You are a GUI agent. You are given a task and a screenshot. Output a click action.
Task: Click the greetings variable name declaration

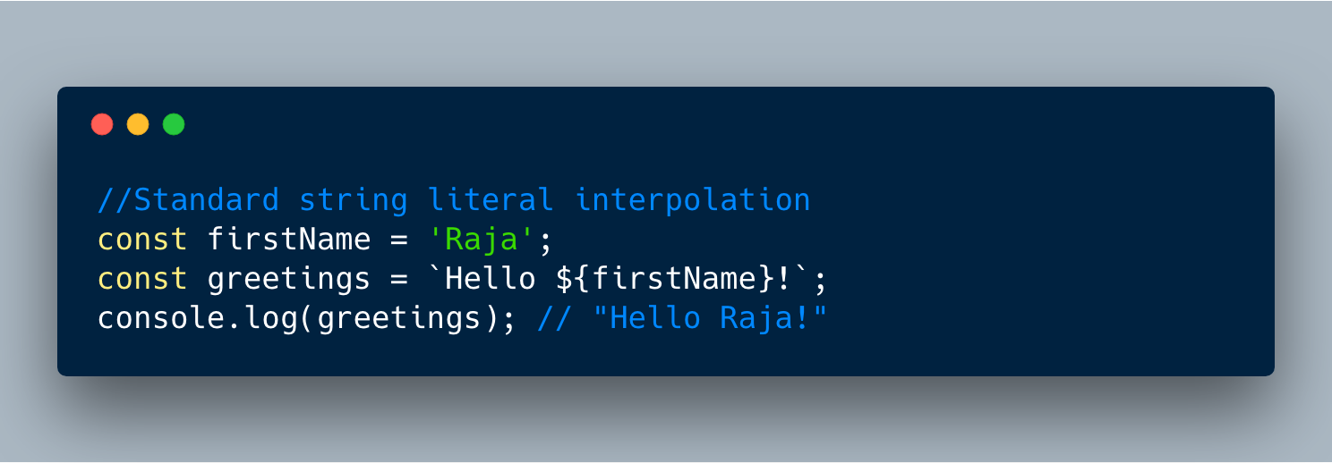289,281
